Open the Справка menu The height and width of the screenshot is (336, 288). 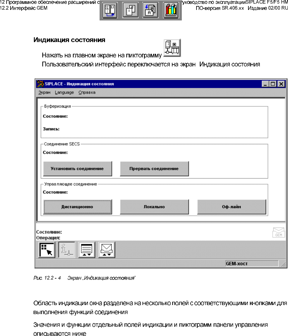pyautogui.click(x=87, y=92)
